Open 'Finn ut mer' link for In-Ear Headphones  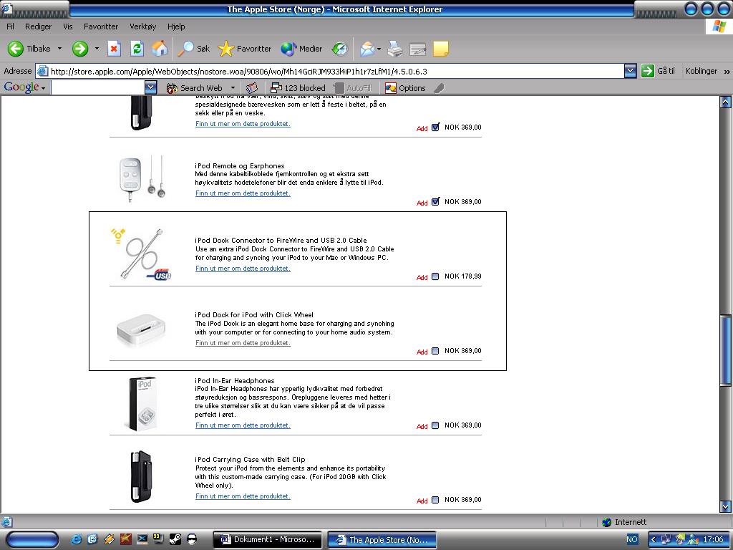(x=243, y=425)
